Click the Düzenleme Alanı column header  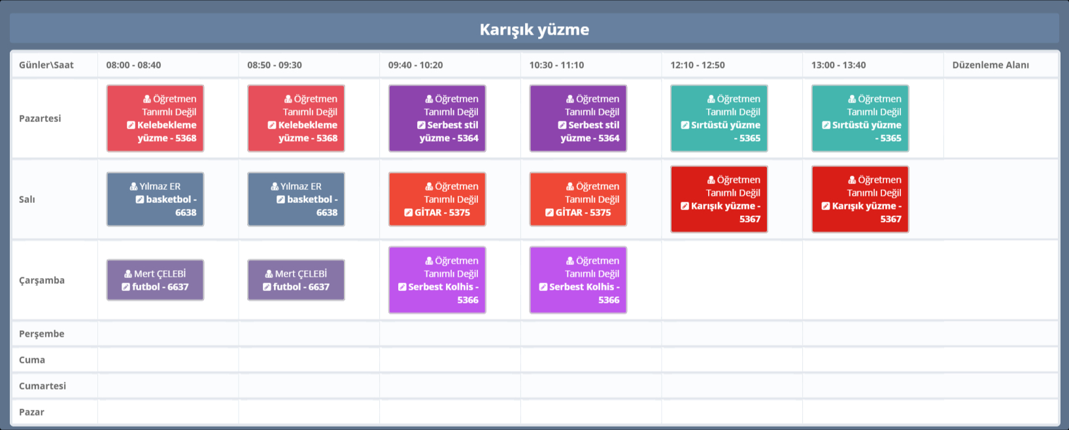990,65
